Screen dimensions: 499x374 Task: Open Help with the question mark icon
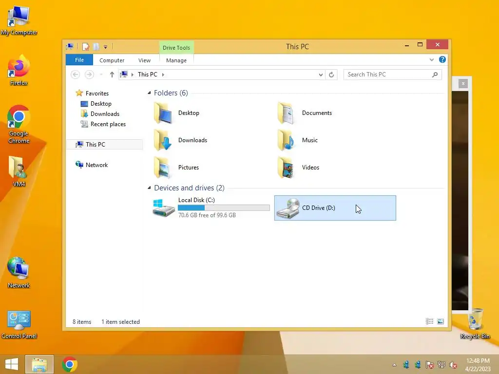point(442,59)
